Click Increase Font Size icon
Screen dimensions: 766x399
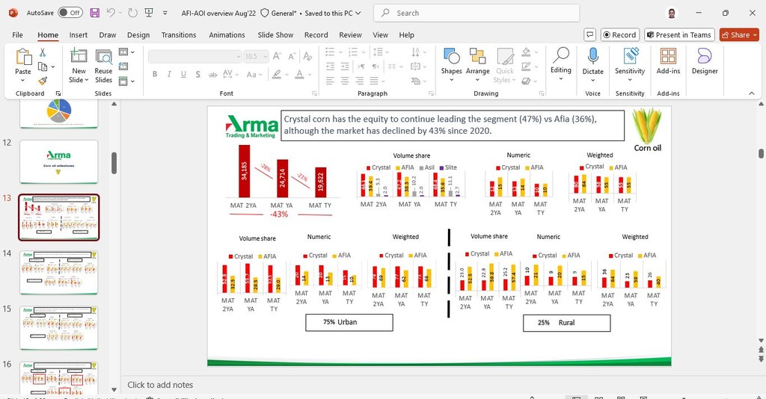(x=277, y=56)
